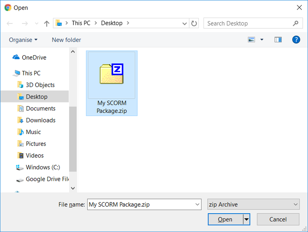Expand the chevron after Desktop breadcrumb

click(128, 23)
